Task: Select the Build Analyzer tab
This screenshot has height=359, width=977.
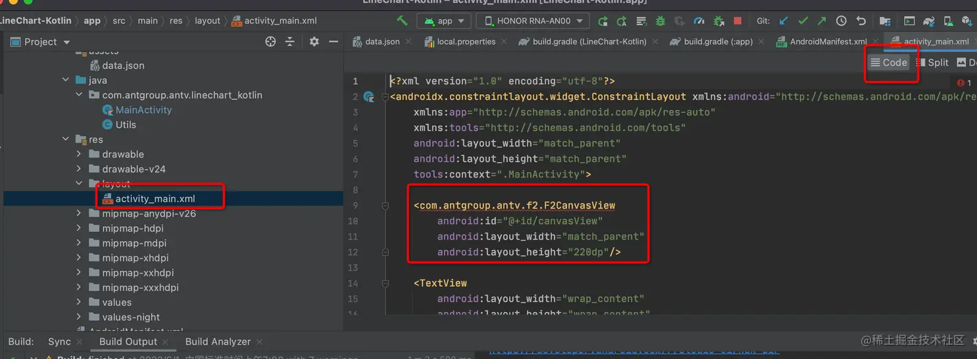Action: 218,342
